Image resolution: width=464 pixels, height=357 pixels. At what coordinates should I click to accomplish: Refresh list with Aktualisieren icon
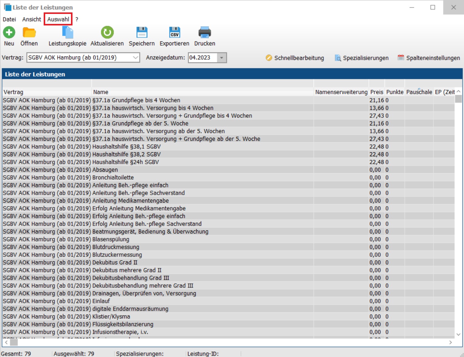coord(107,32)
